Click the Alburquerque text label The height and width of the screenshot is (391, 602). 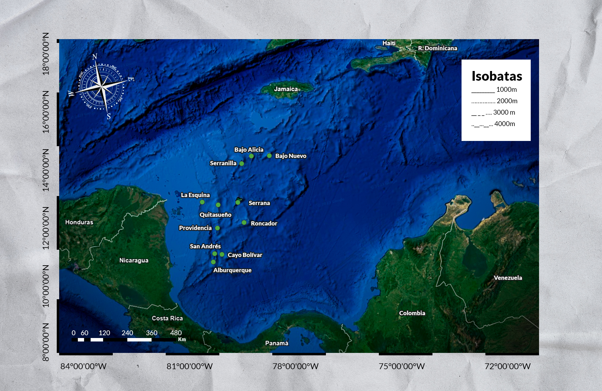(x=232, y=270)
